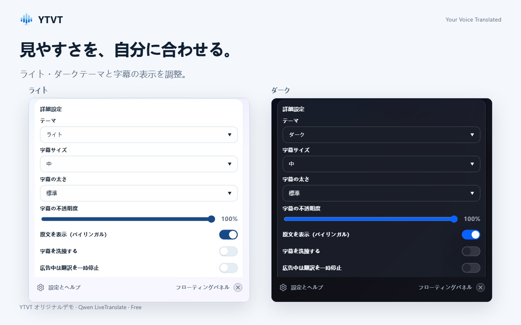
Task: Open the テーマ dropdown showing ライト
Action: pos(139,134)
